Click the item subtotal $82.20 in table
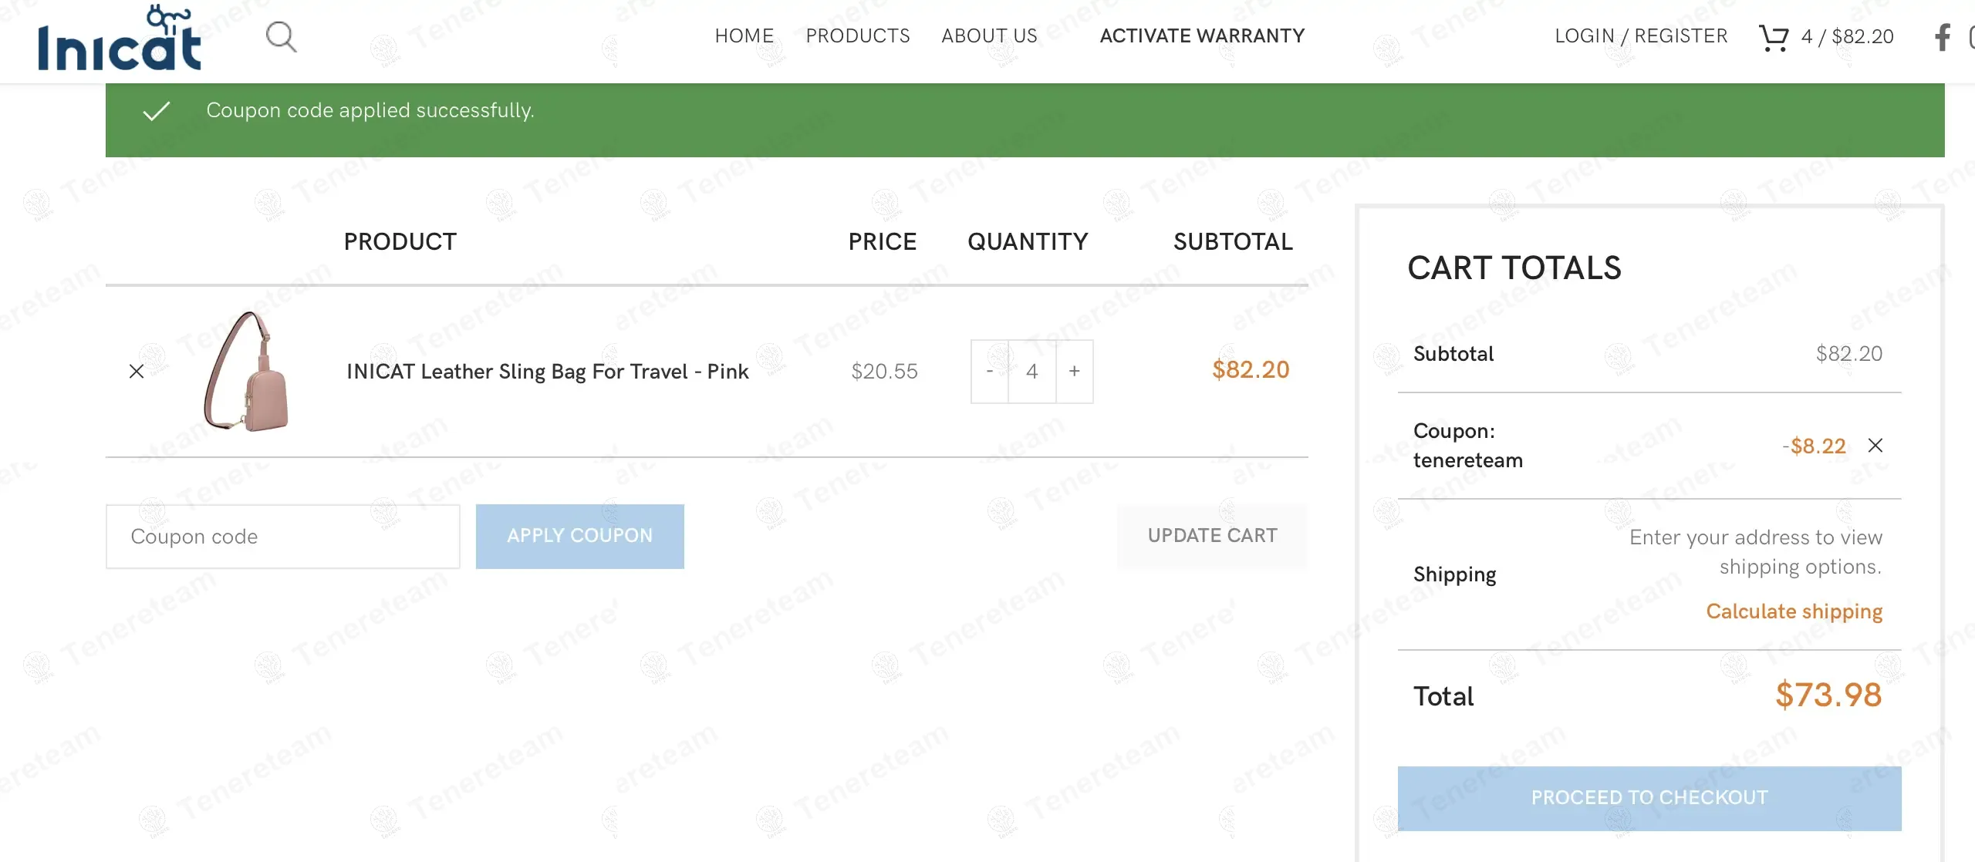 pos(1251,370)
